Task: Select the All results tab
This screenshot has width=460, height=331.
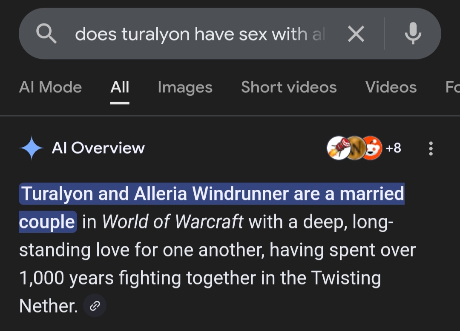Action: (x=120, y=87)
